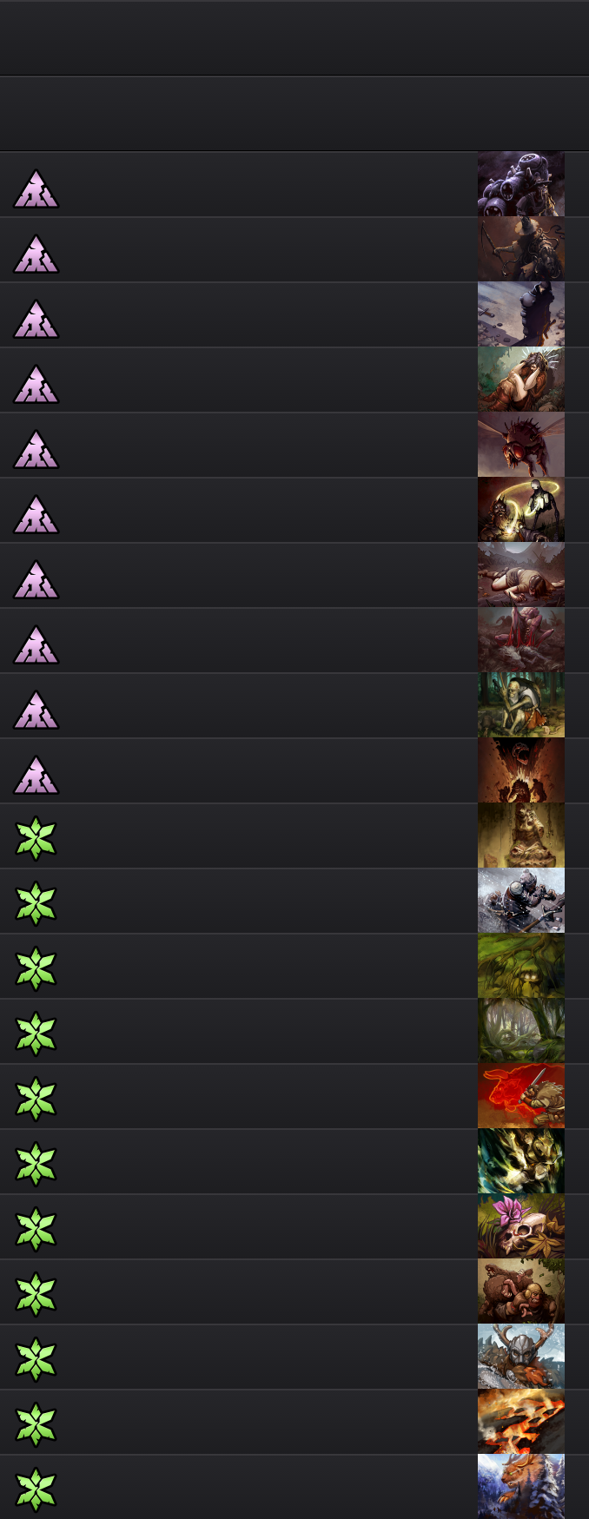Viewport: 589px width, 1519px height.
Task: Select the pink triangle icon in the crouching forest goblin row
Action: click(36, 710)
